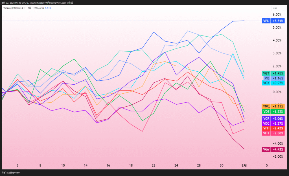
Task: Select the VPU +5.51% price label
Action: point(273,21)
